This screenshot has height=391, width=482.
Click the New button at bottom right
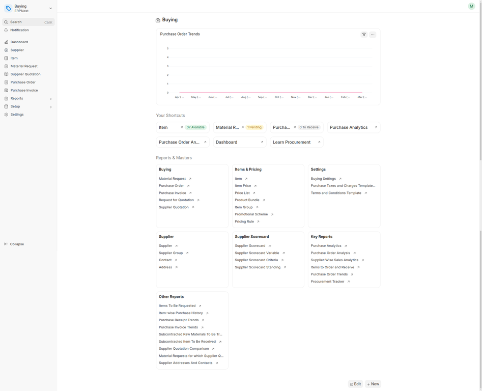click(373, 384)
